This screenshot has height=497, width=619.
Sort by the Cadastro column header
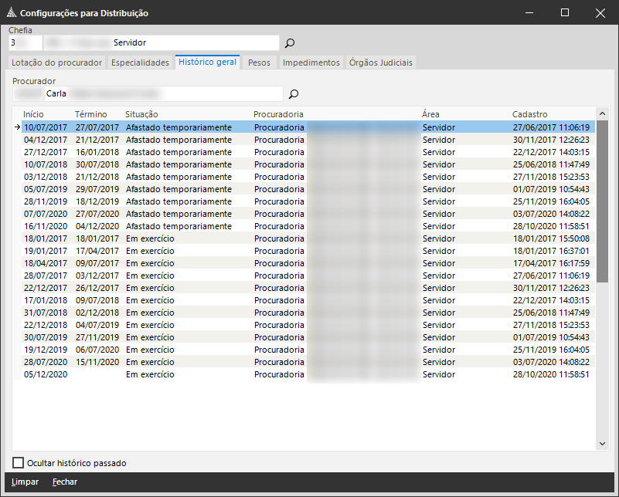529,114
